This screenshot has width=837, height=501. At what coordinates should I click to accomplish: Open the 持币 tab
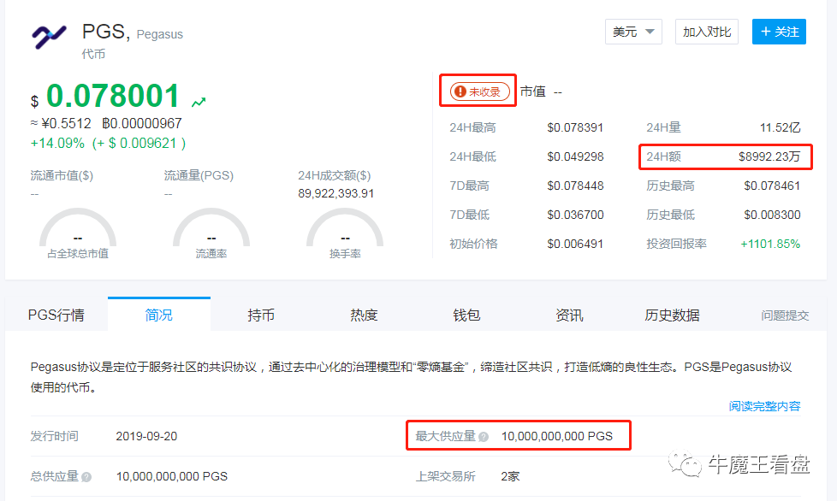tap(261, 315)
